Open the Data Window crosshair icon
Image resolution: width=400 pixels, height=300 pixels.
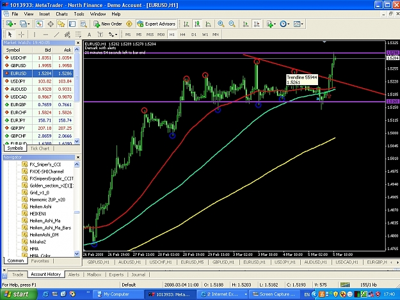(x=51, y=24)
